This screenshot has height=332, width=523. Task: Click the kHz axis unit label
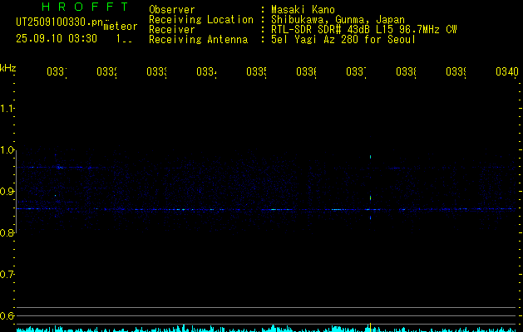7,68
